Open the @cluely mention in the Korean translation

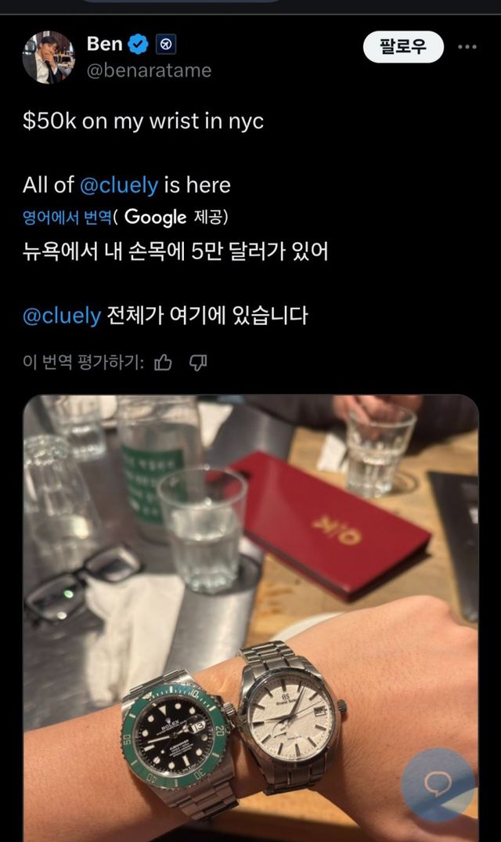click(62, 316)
